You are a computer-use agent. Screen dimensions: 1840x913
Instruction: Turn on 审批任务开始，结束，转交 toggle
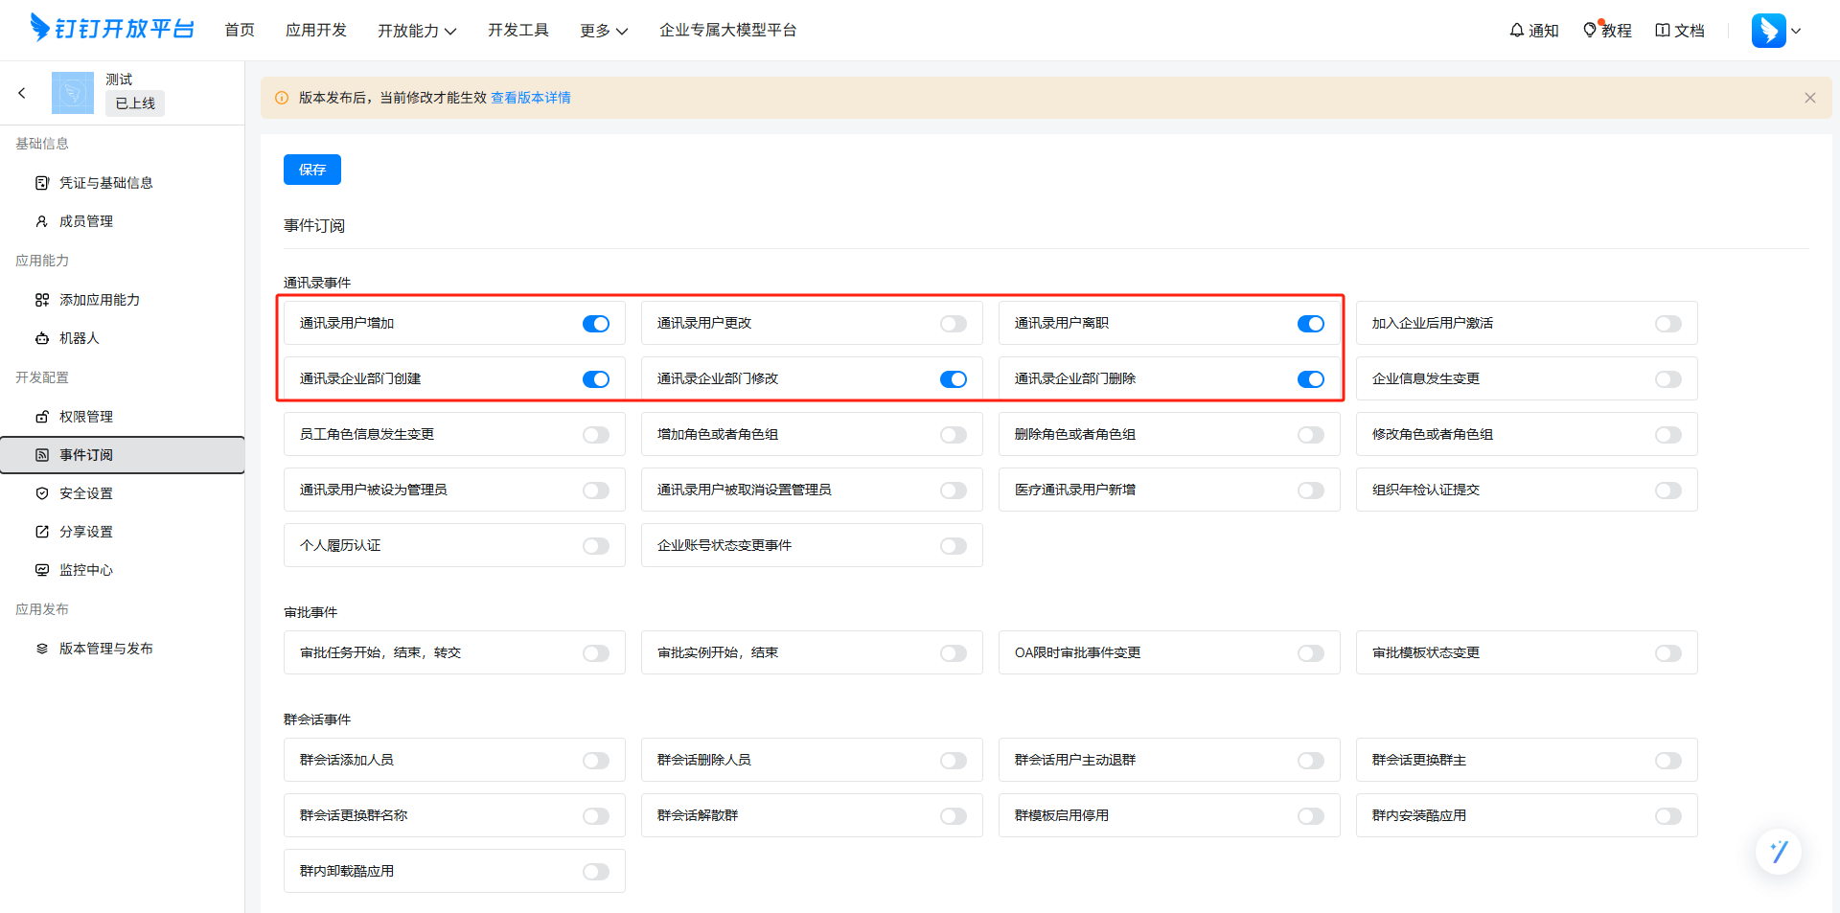pyautogui.click(x=595, y=653)
